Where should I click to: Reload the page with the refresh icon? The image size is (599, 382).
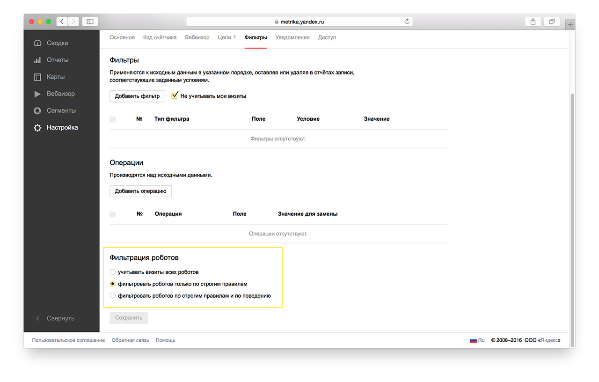(407, 22)
